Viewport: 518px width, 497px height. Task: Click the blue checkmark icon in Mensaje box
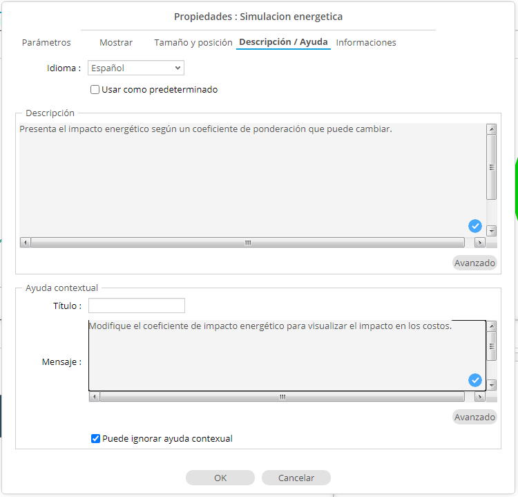pyautogui.click(x=475, y=379)
